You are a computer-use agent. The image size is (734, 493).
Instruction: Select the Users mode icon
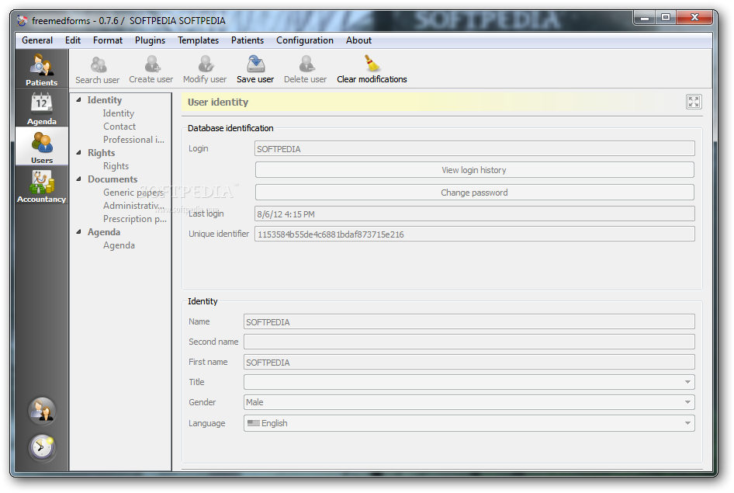pyautogui.click(x=42, y=147)
